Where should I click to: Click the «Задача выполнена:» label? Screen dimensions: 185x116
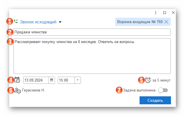[x=140, y=90]
